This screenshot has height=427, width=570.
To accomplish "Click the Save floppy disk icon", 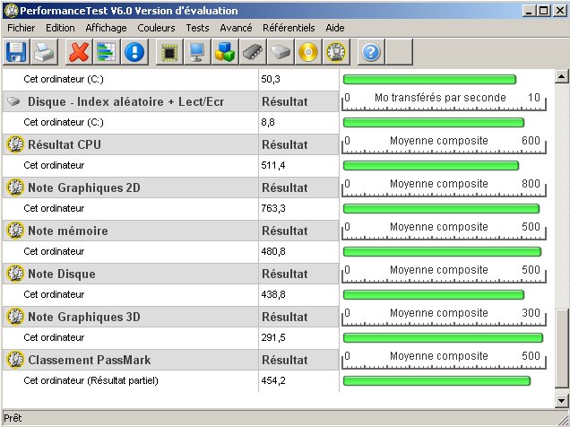I will [x=16, y=52].
